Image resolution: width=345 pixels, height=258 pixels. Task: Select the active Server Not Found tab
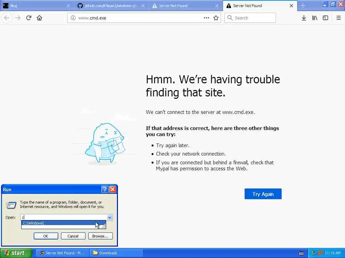point(260,5)
